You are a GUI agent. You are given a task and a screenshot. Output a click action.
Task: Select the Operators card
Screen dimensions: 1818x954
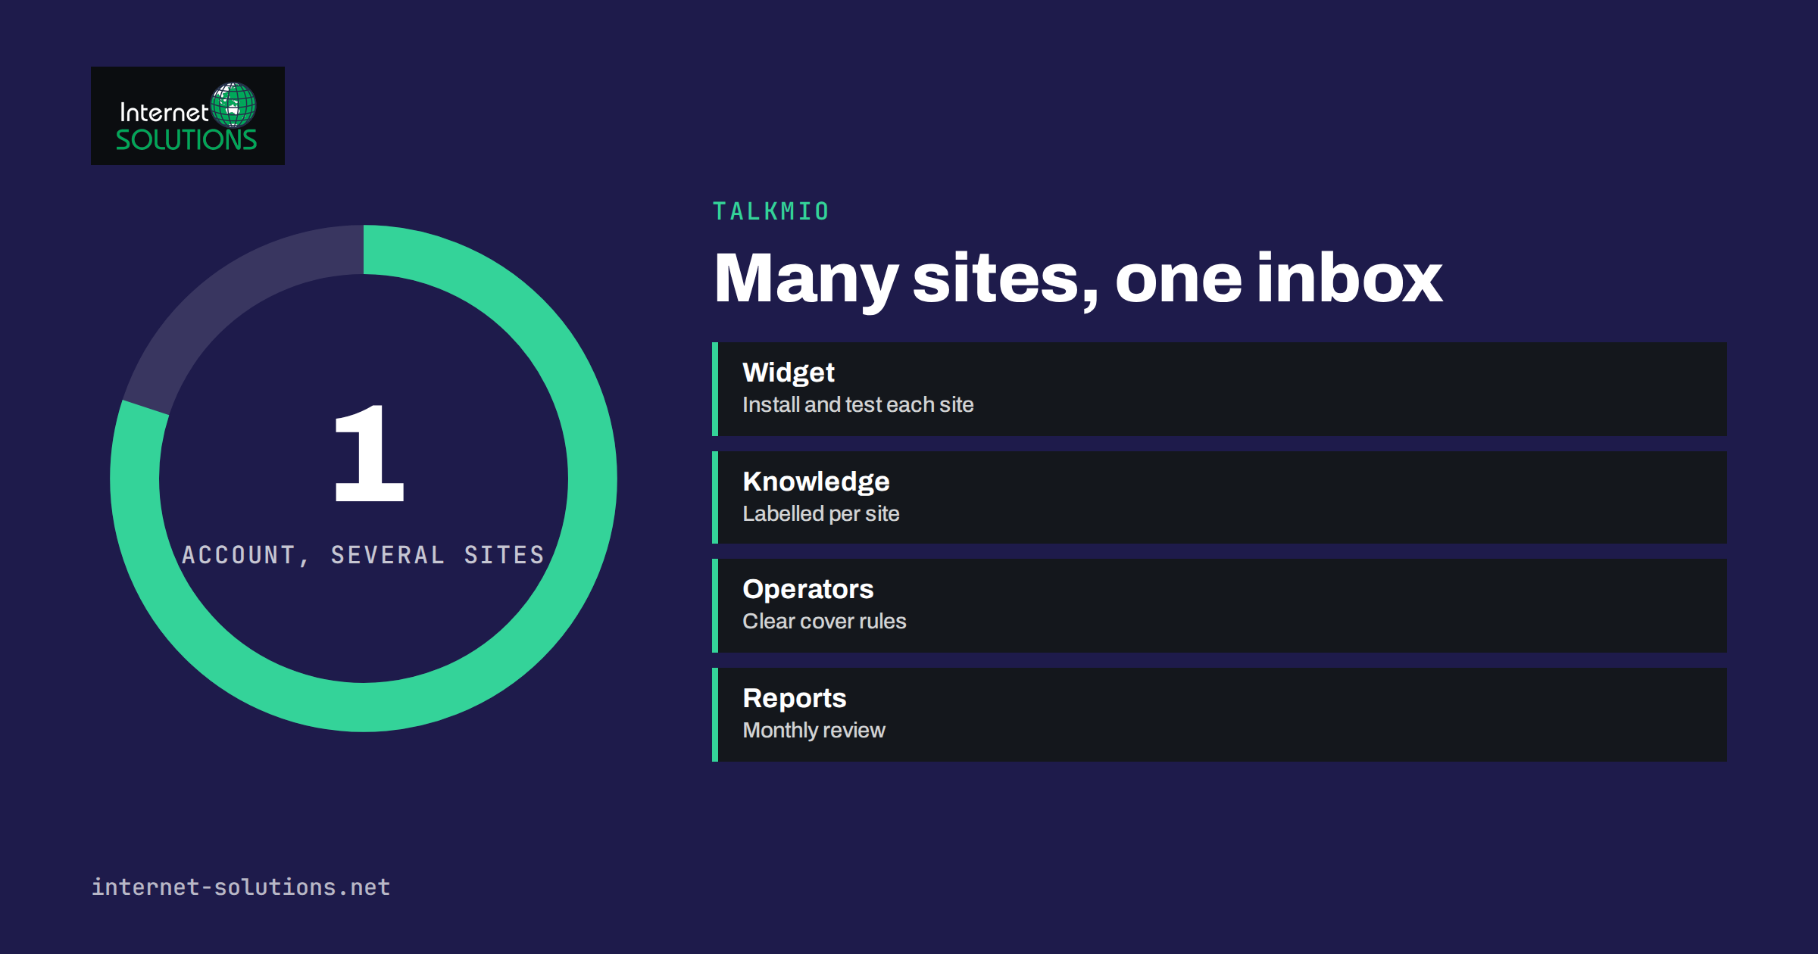coord(1220,606)
